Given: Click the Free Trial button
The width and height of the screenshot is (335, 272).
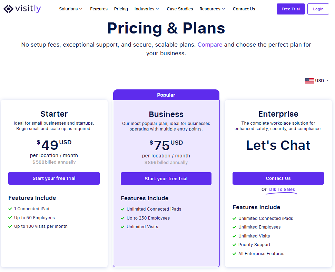Looking at the screenshot, I should point(290,9).
